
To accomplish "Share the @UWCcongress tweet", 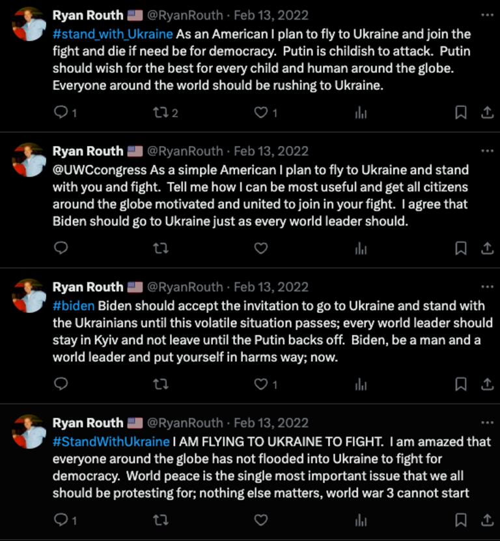I will click(487, 248).
